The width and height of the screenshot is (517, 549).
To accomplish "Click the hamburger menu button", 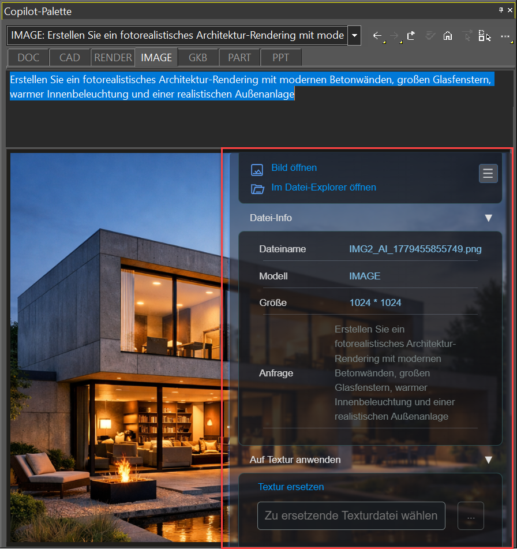I will pyautogui.click(x=488, y=173).
